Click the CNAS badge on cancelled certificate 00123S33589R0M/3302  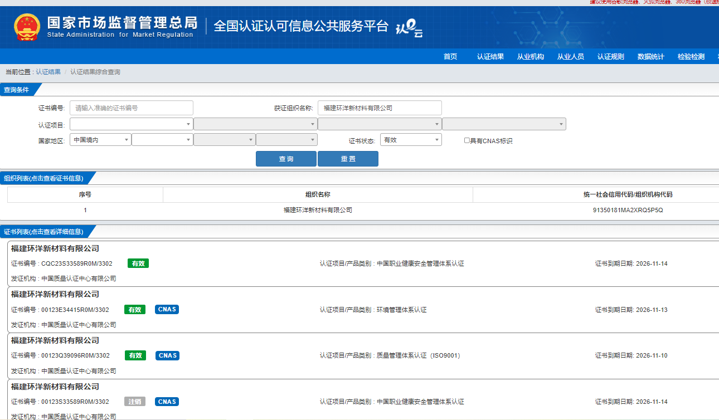[167, 402]
